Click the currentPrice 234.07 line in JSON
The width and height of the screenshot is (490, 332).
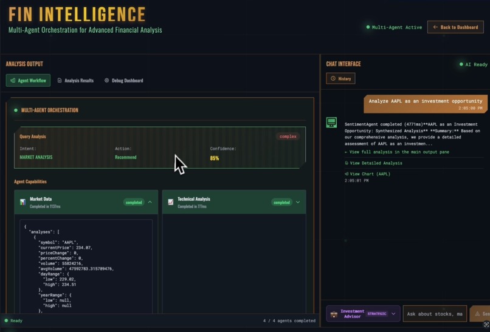tap(65, 248)
